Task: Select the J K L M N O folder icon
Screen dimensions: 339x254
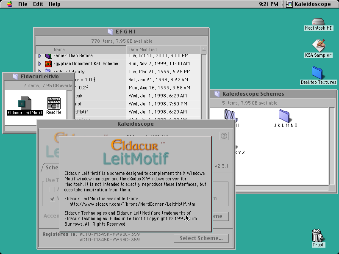Action: click(284, 116)
